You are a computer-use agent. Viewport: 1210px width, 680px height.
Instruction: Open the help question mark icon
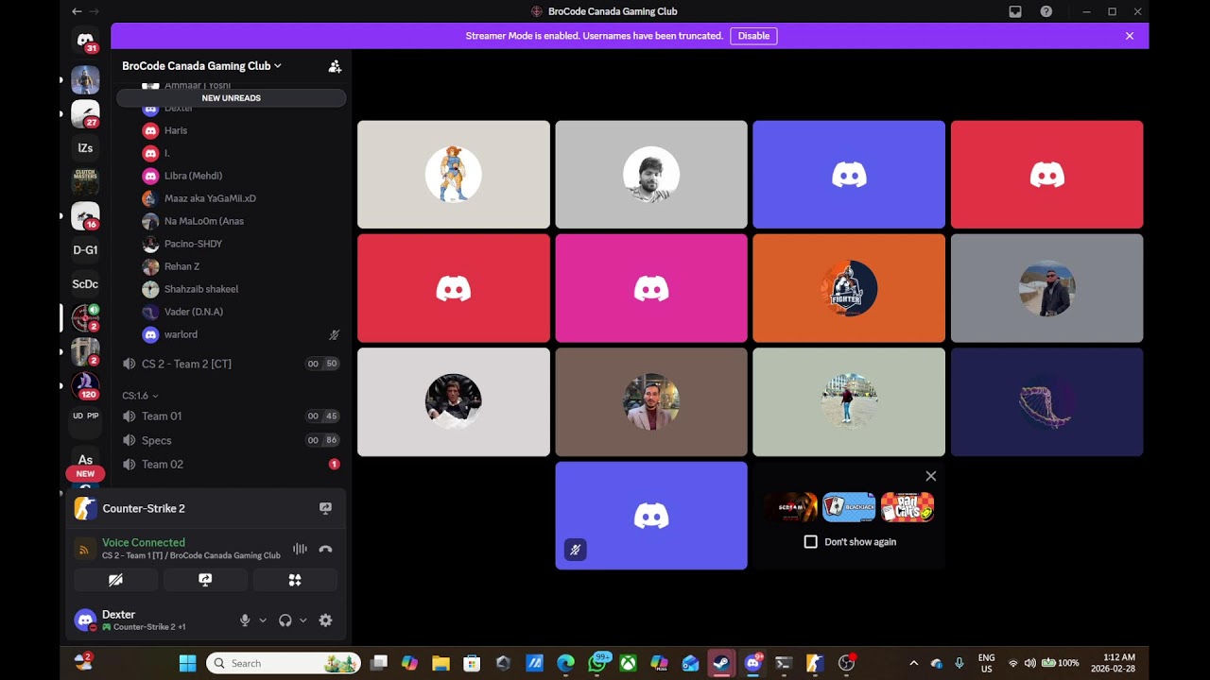click(x=1046, y=11)
